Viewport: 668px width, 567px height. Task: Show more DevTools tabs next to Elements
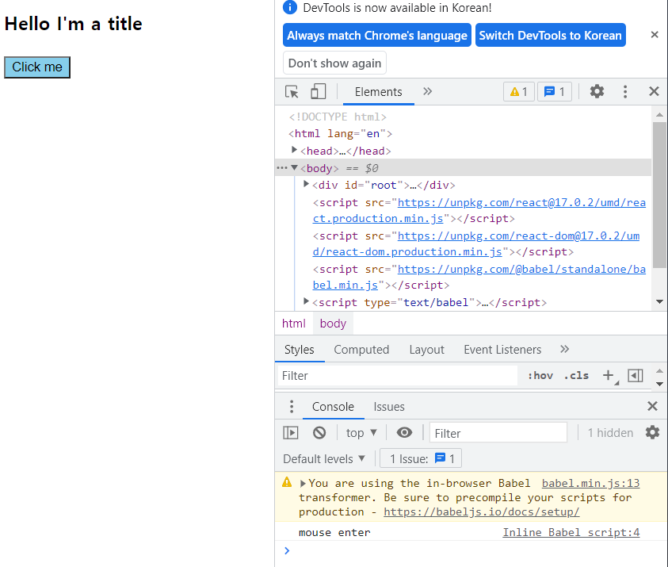click(x=427, y=91)
